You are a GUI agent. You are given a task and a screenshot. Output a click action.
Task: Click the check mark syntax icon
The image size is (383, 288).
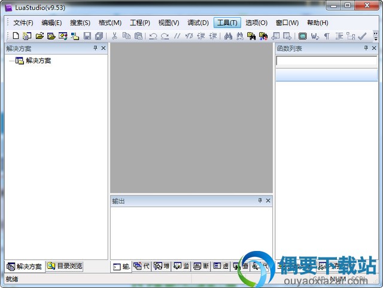point(362,36)
